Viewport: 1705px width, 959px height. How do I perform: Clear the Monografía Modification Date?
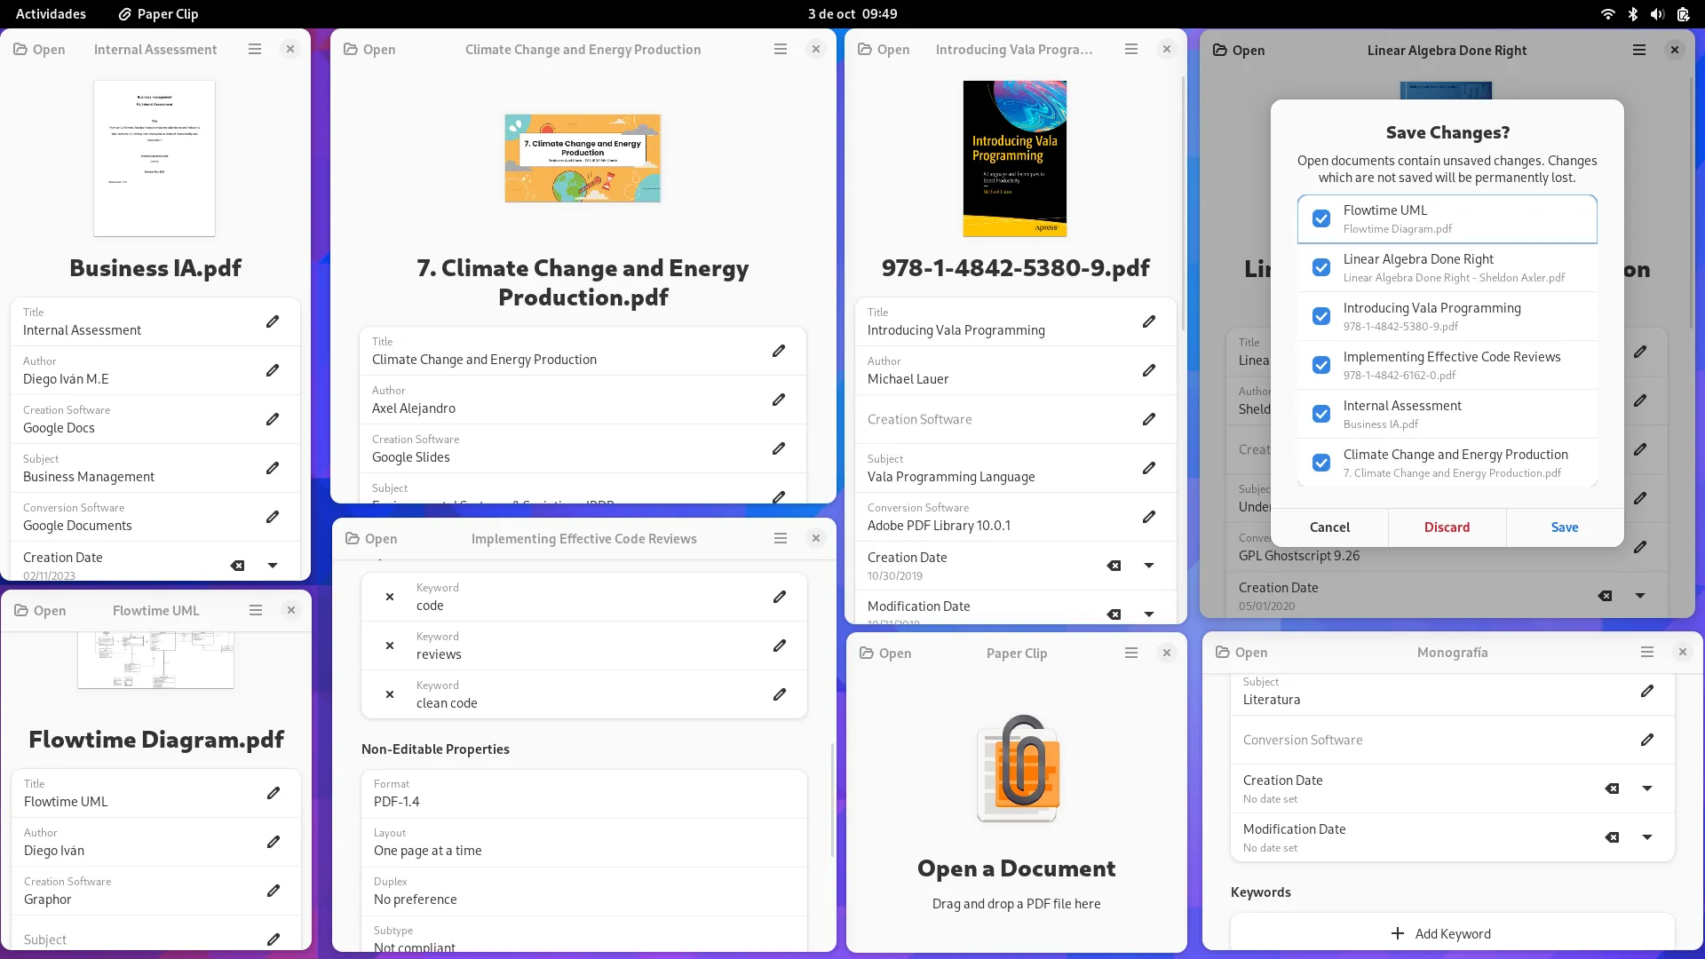tap(1613, 837)
